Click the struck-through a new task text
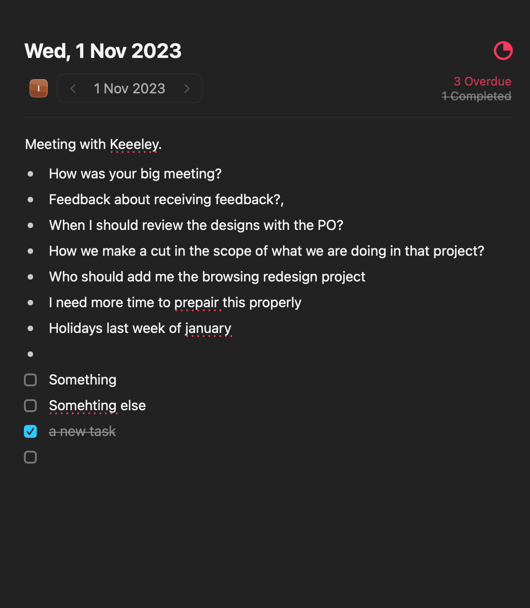The width and height of the screenshot is (530, 608). point(82,431)
